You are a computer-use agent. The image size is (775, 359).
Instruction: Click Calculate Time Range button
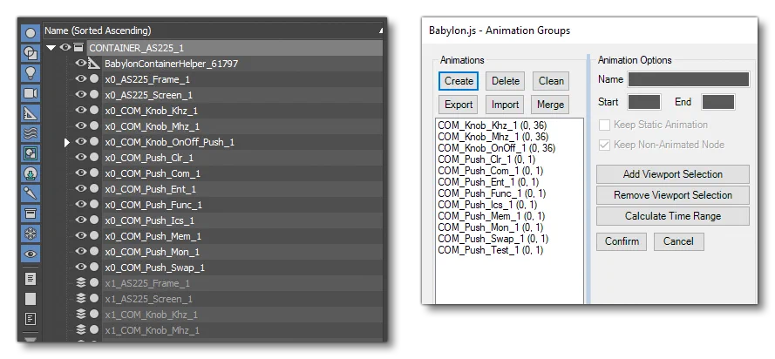[x=673, y=216]
